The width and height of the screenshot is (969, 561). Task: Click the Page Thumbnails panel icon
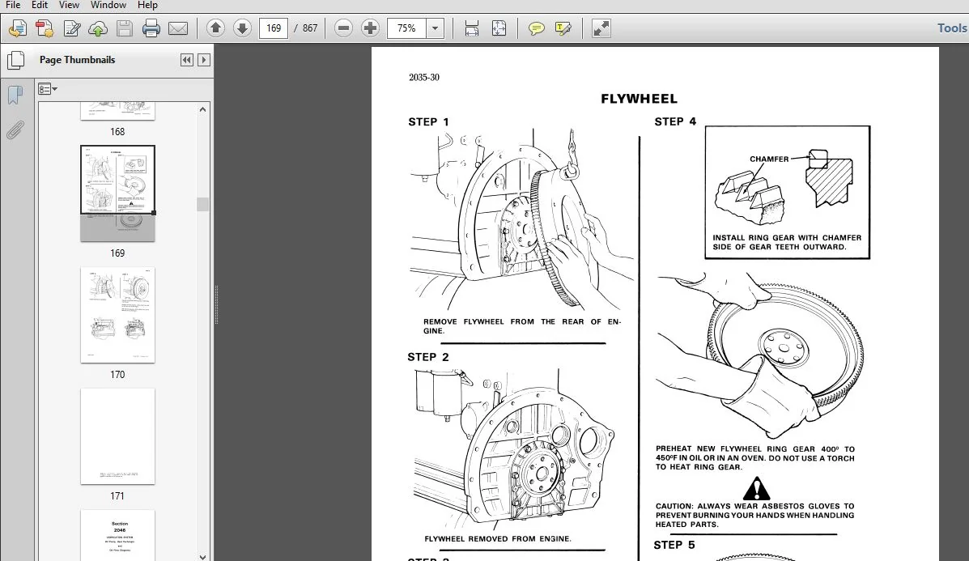pyautogui.click(x=16, y=60)
